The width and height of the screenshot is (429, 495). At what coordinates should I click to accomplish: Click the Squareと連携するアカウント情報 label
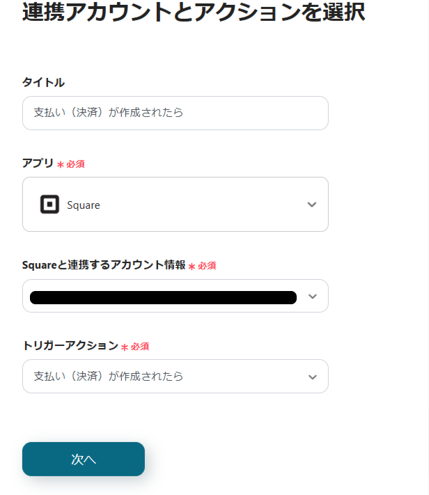click(104, 265)
